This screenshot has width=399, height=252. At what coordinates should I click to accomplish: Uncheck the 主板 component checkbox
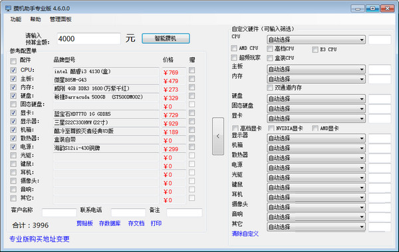click(13, 79)
